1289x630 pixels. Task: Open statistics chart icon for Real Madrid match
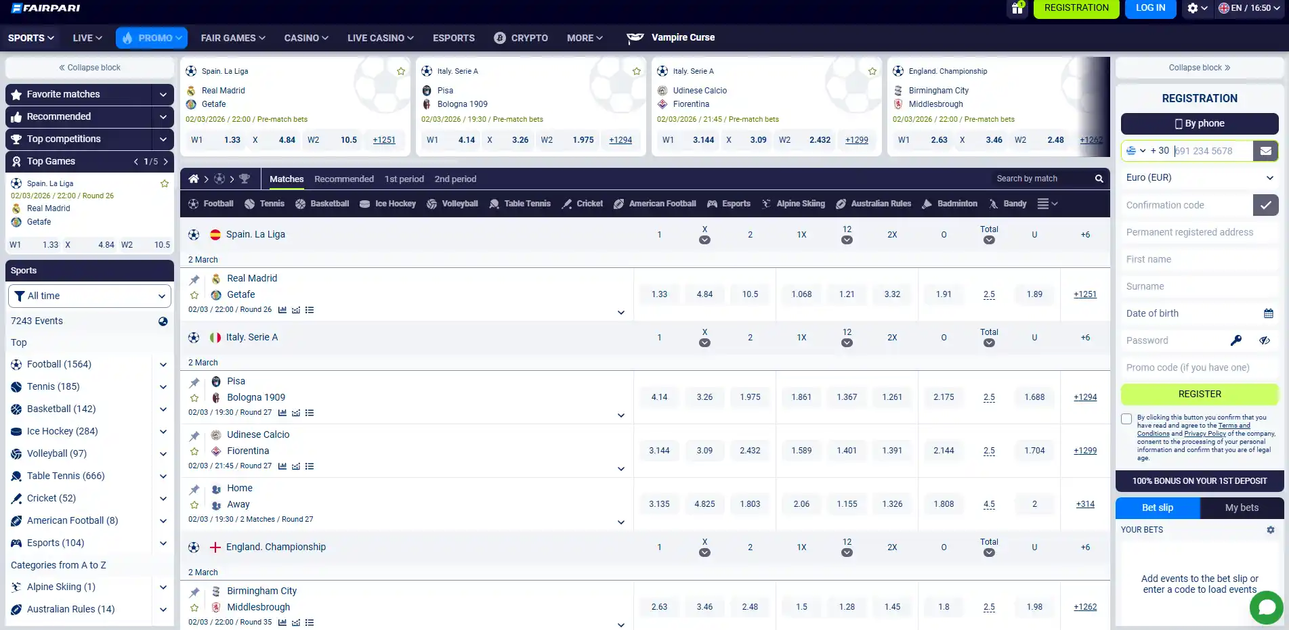click(282, 310)
